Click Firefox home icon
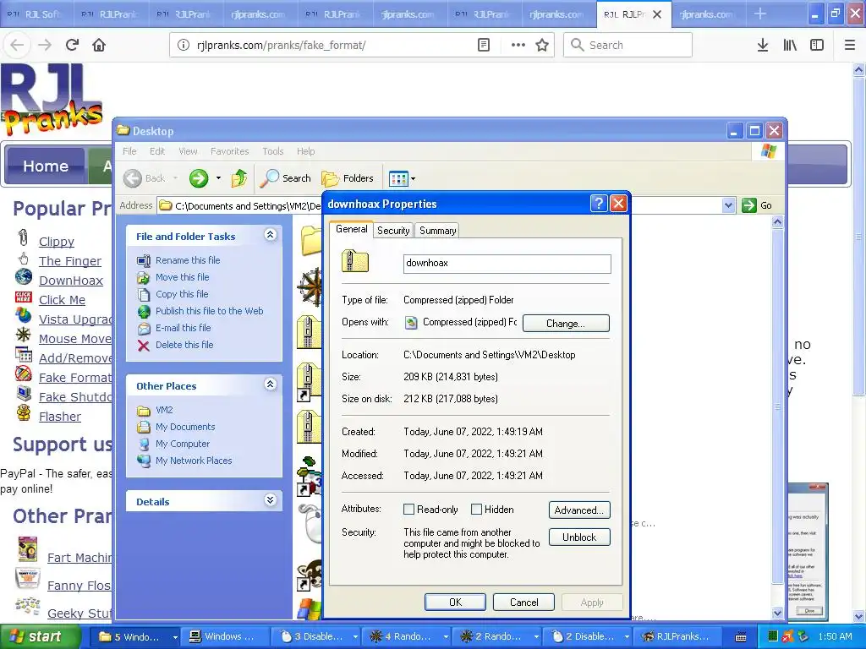Image resolution: width=866 pixels, height=649 pixels. [99, 45]
